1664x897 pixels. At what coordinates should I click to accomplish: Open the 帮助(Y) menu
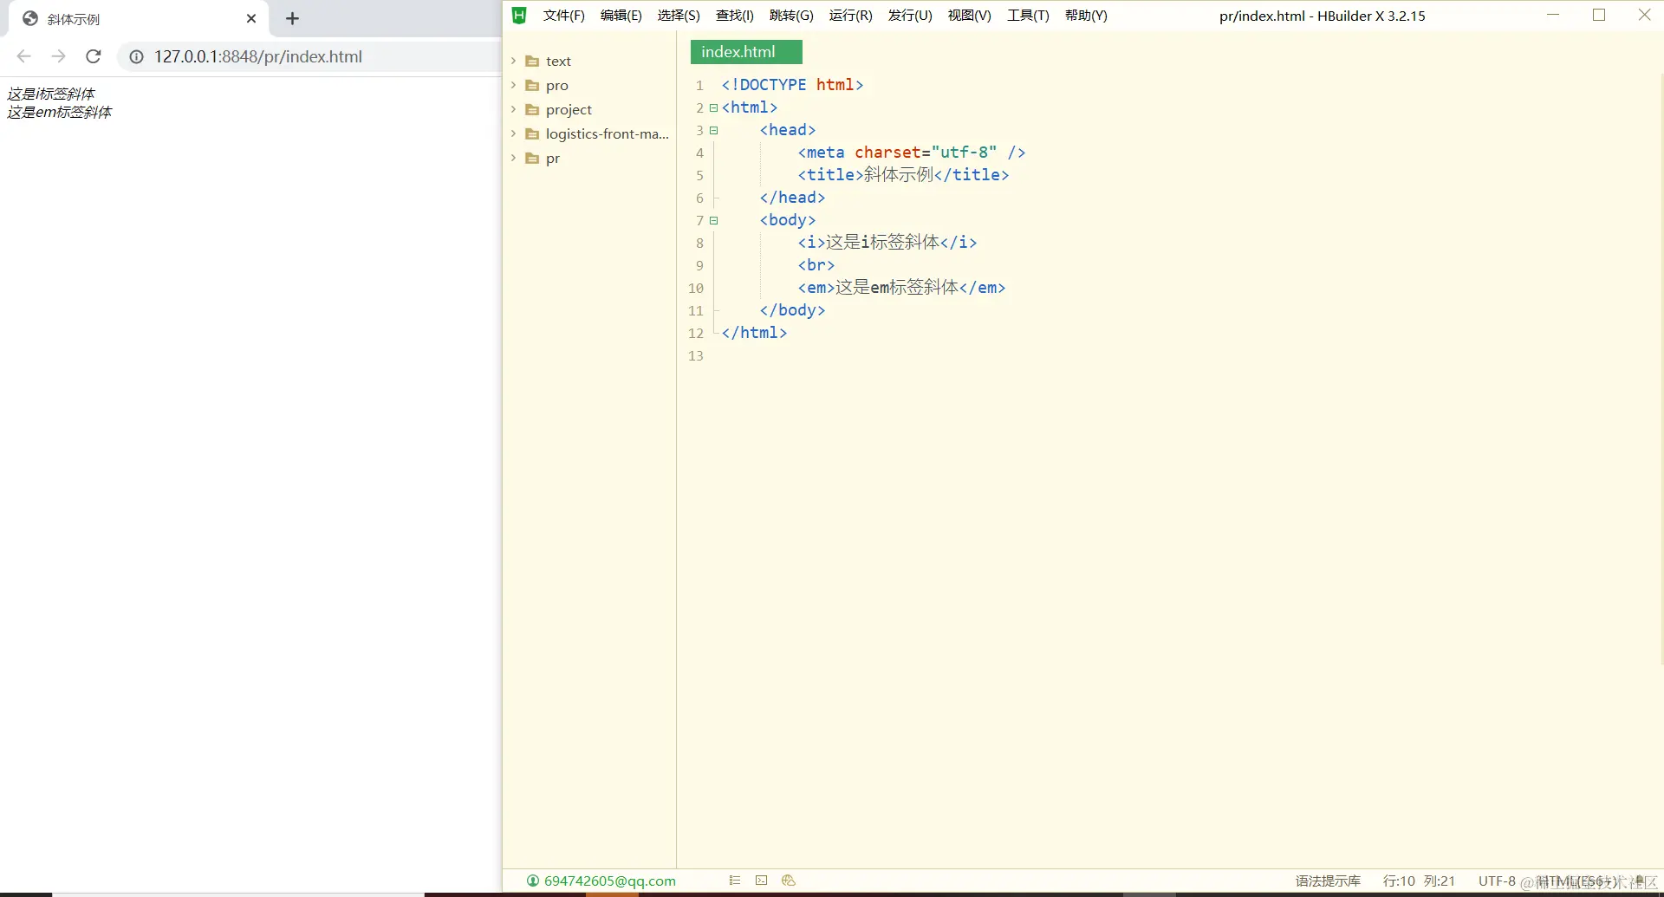pos(1086,16)
